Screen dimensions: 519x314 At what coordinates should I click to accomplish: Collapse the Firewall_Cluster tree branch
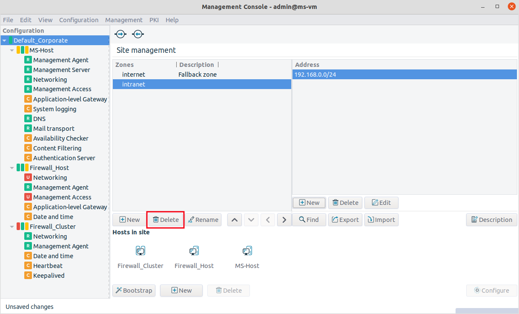tap(12, 226)
